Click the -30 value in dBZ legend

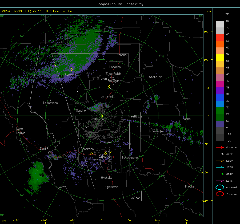tap(229, 141)
